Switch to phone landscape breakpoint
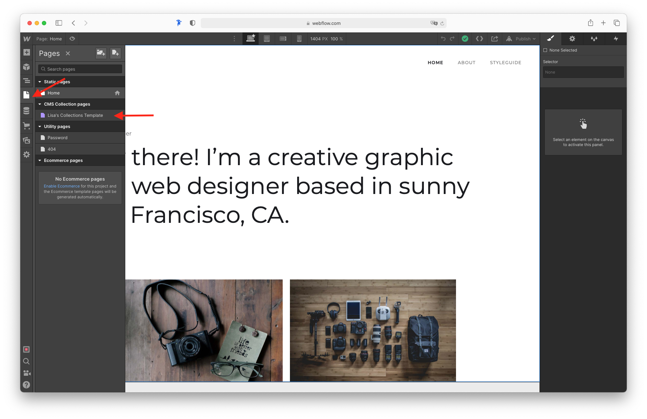The width and height of the screenshot is (647, 419). tap(283, 39)
